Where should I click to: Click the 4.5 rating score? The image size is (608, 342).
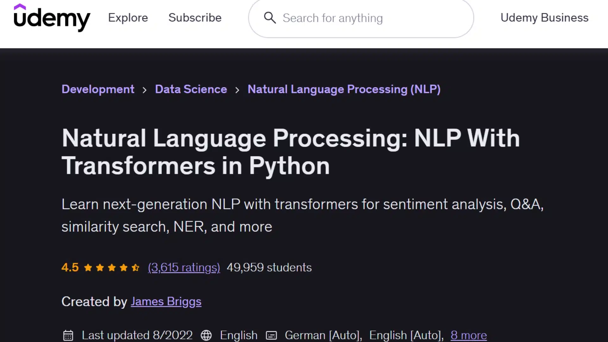point(70,268)
